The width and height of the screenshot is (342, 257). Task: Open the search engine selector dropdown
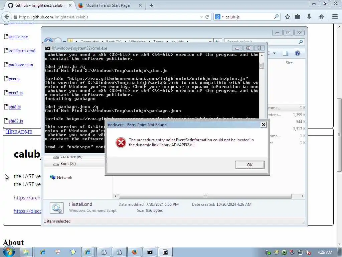pyautogui.click(x=219, y=17)
